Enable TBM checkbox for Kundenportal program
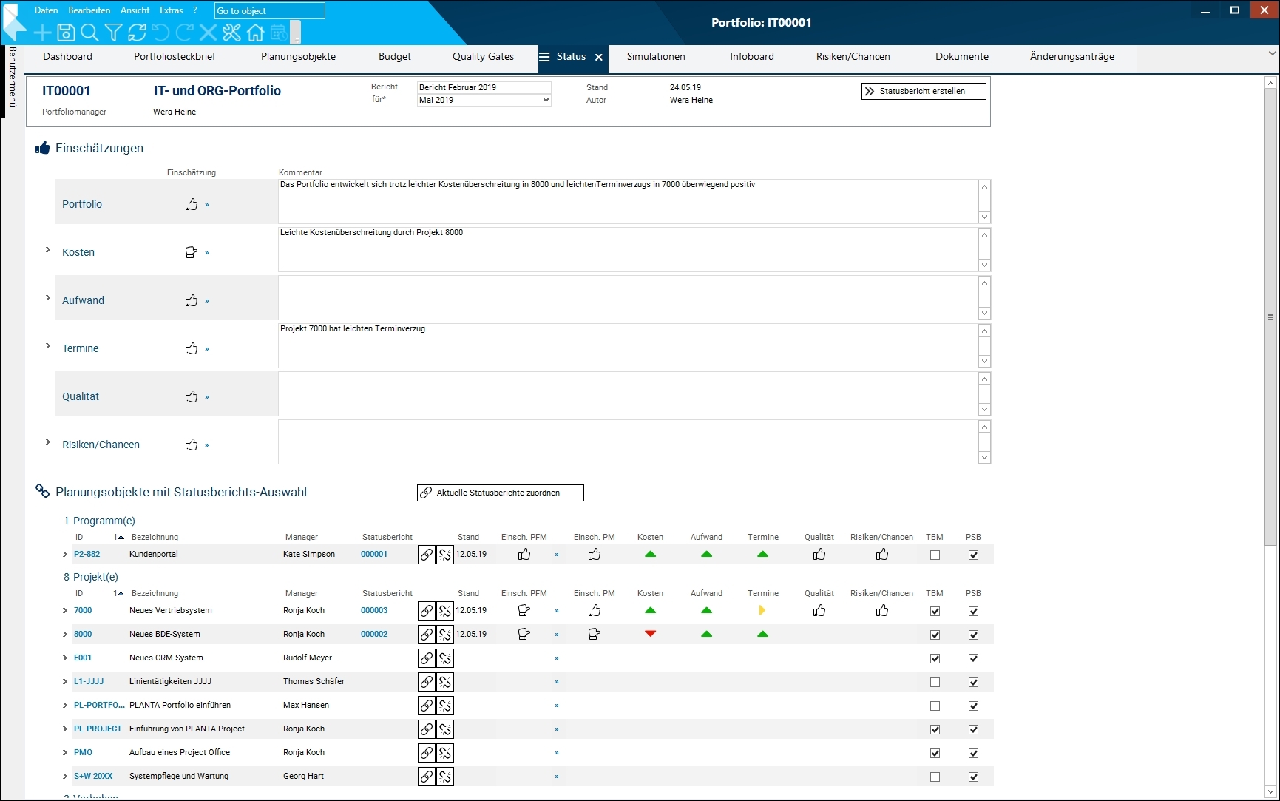 [x=935, y=555]
